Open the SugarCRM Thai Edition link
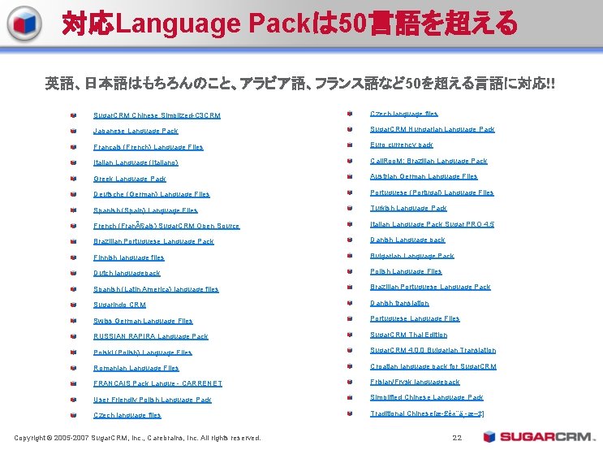 pyautogui.click(x=409, y=335)
